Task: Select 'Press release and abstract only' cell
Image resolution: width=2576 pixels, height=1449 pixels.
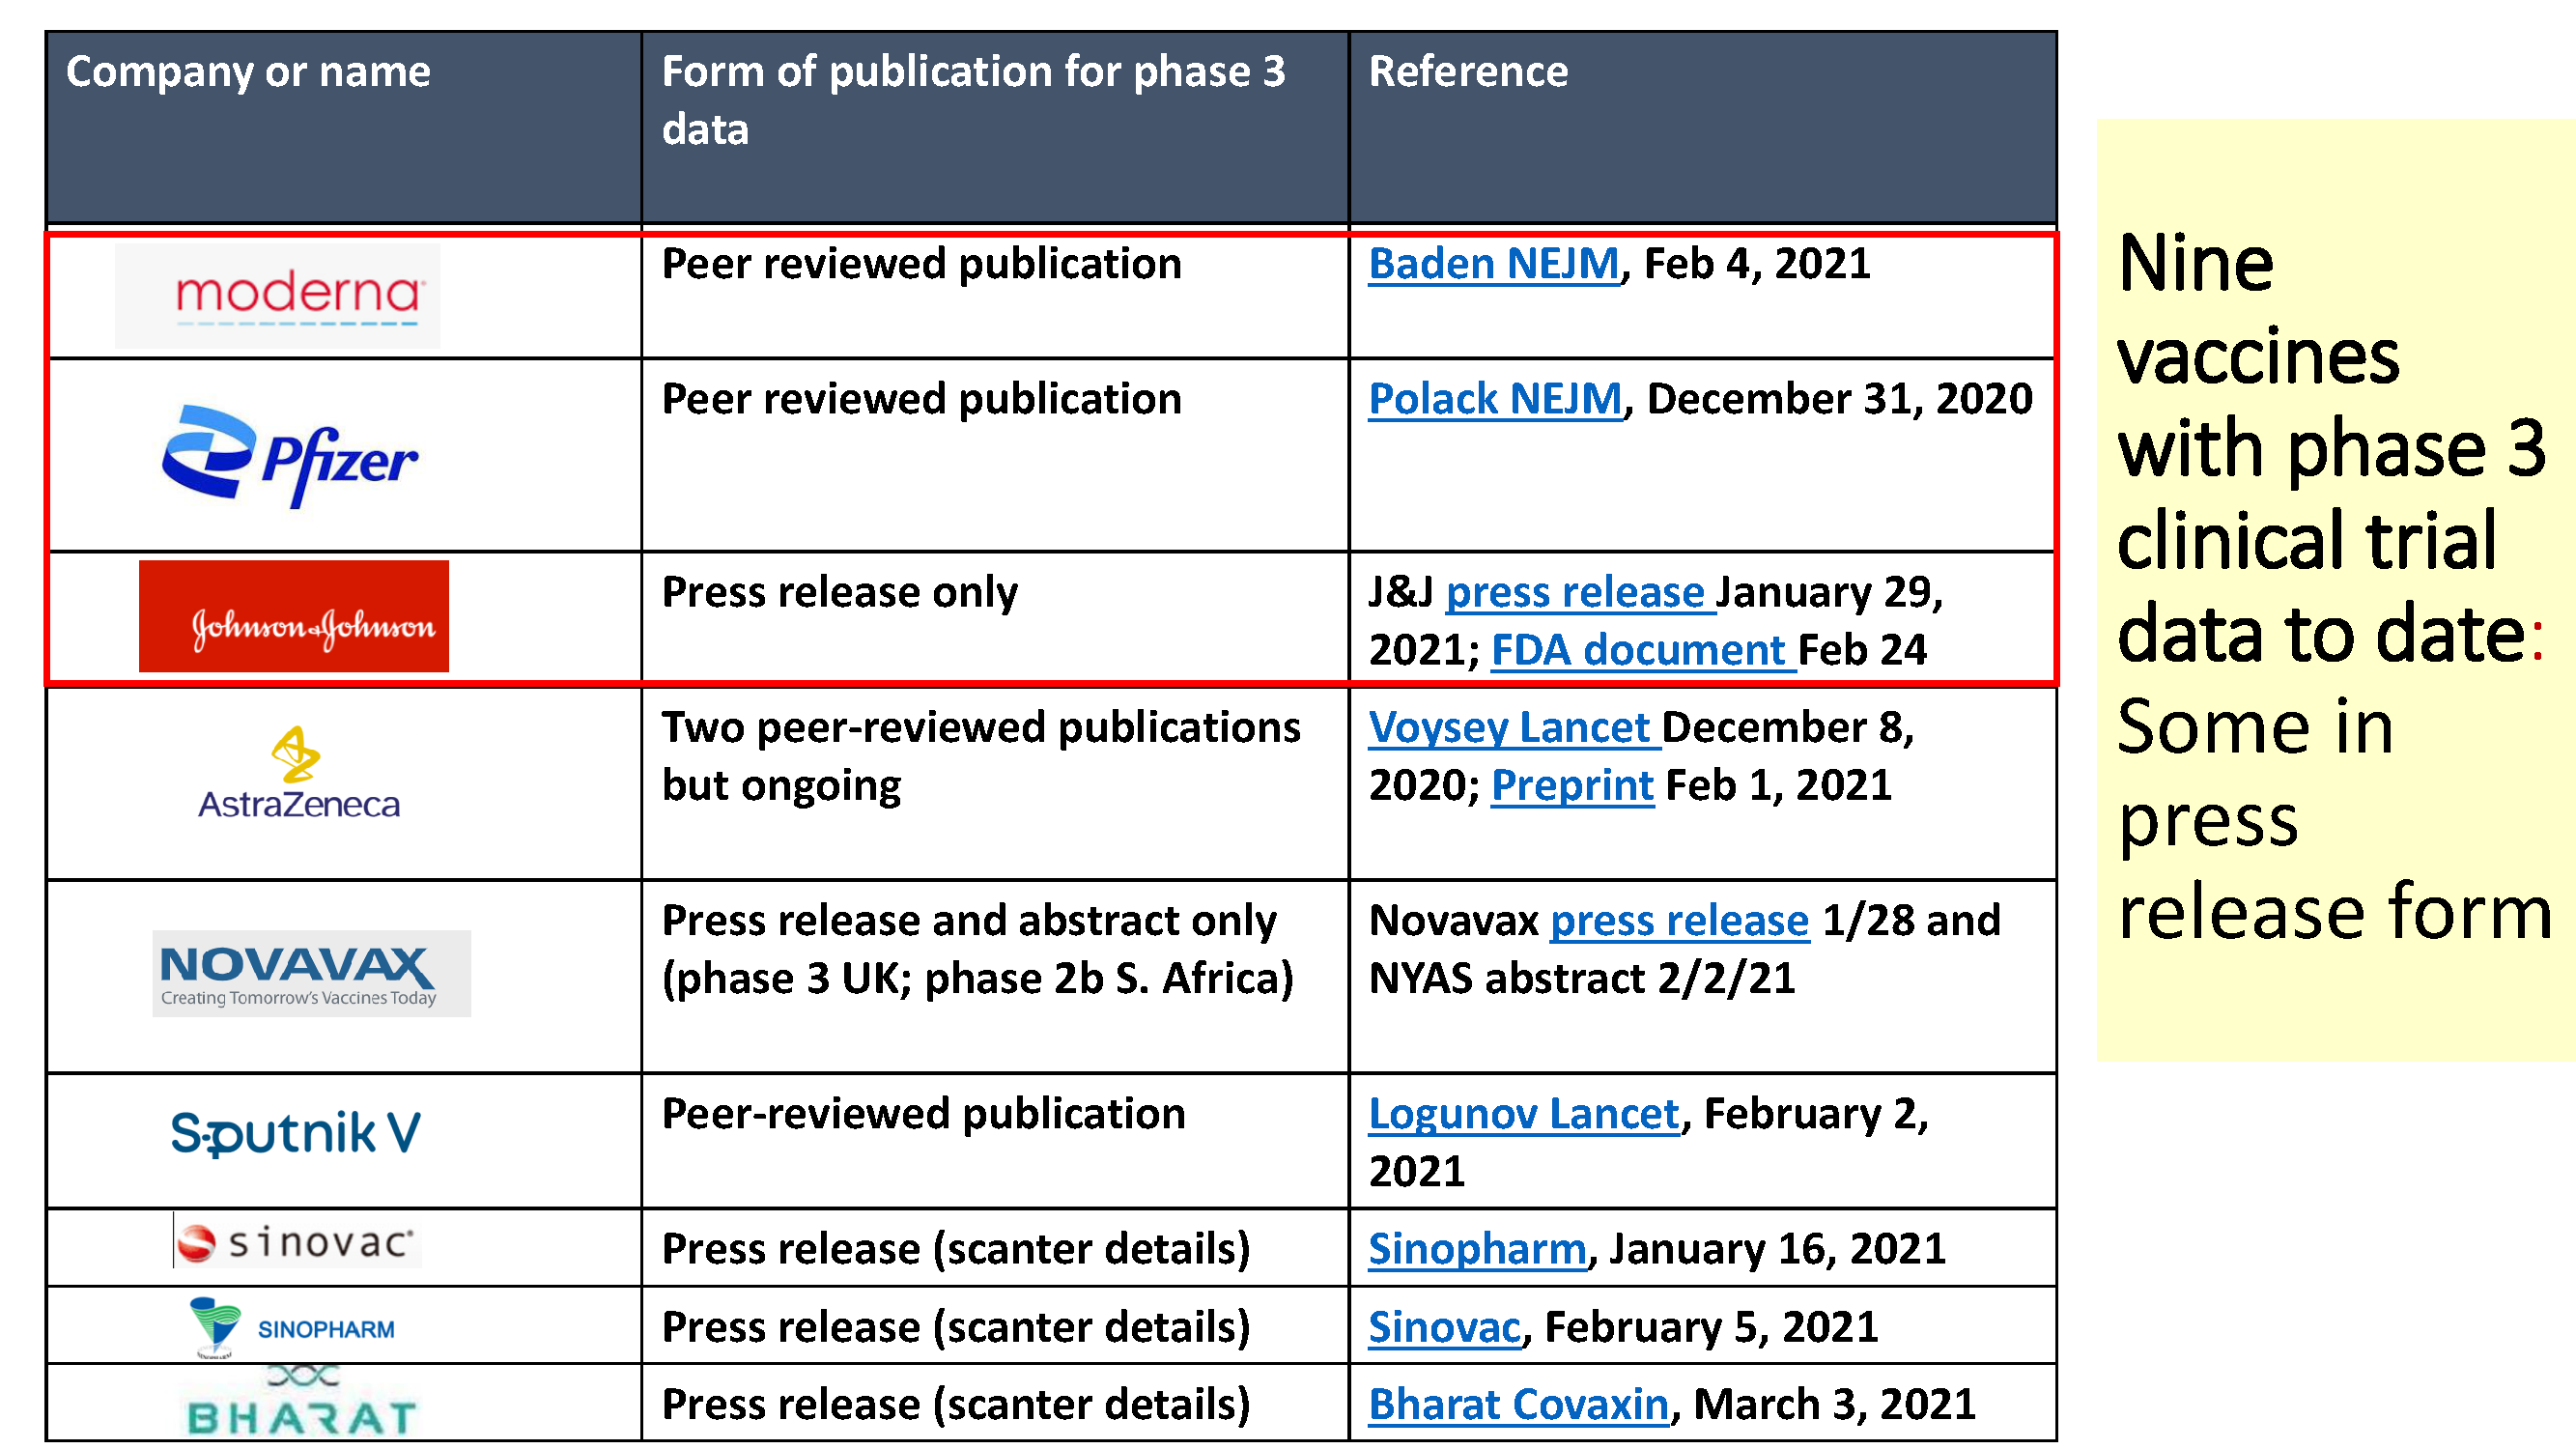Action: (x=995, y=976)
